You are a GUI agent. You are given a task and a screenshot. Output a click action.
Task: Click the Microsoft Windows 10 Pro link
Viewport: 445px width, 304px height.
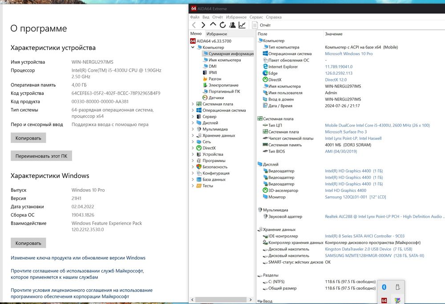pos(349,54)
